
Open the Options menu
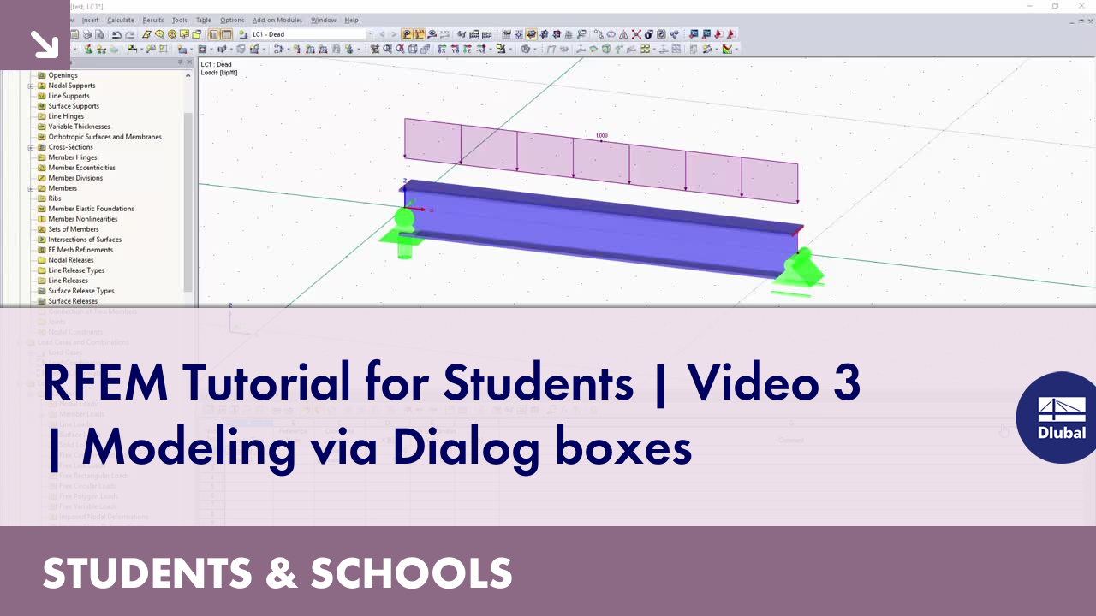pyautogui.click(x=232, y=20)
